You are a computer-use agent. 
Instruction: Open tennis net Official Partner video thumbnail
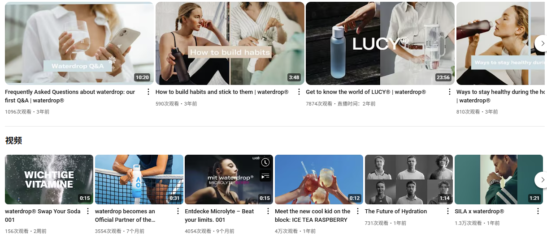(x=139, y=180)
